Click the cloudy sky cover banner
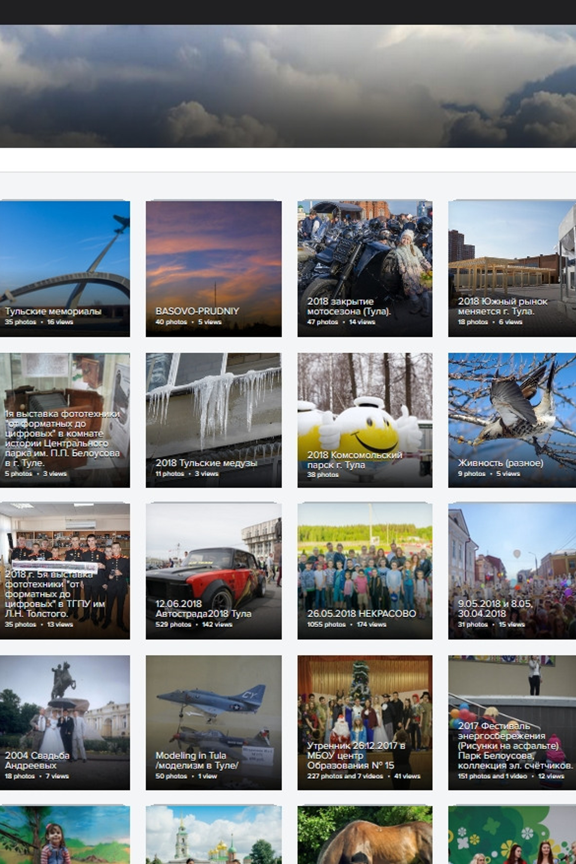The height and width of the screenshot is (864, 576). click(288, 86)
